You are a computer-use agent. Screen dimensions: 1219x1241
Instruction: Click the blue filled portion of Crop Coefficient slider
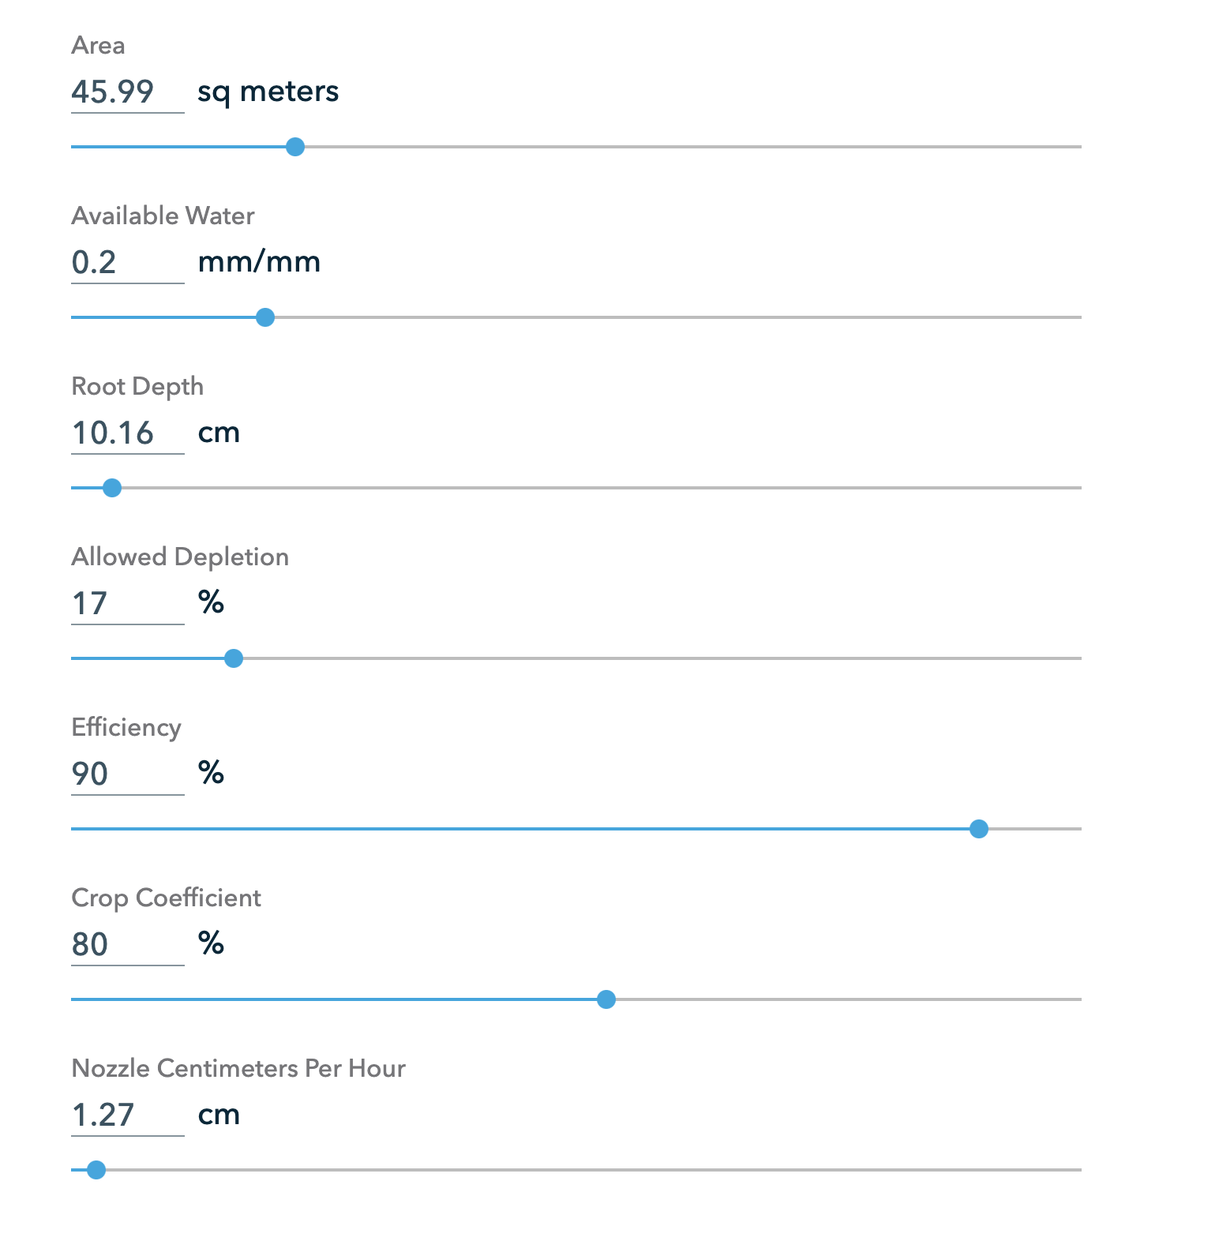(334, 999)
